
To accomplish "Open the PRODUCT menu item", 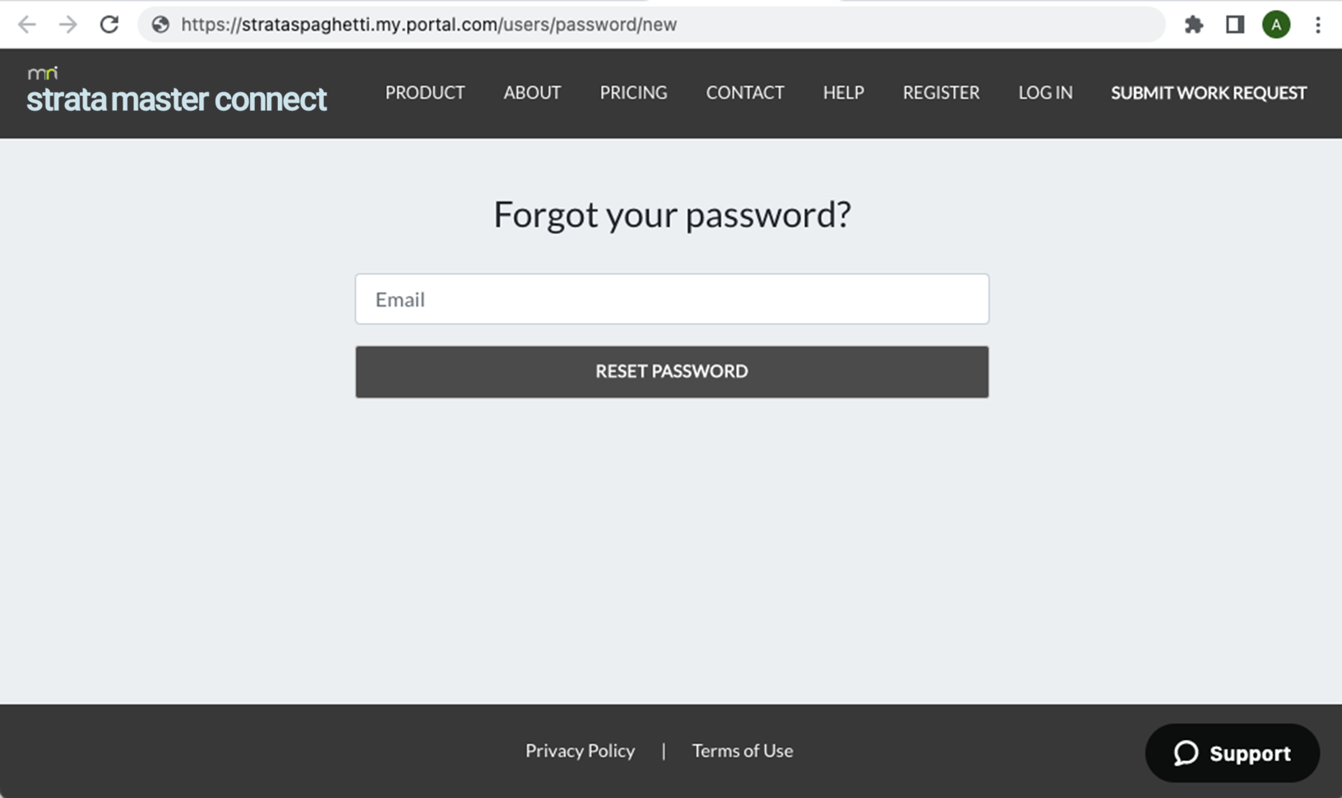I will pos(425,93).
